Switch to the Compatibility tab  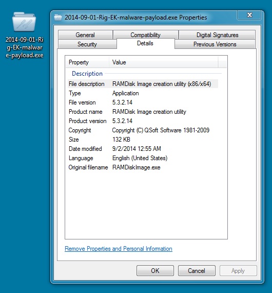click(145, 35)
